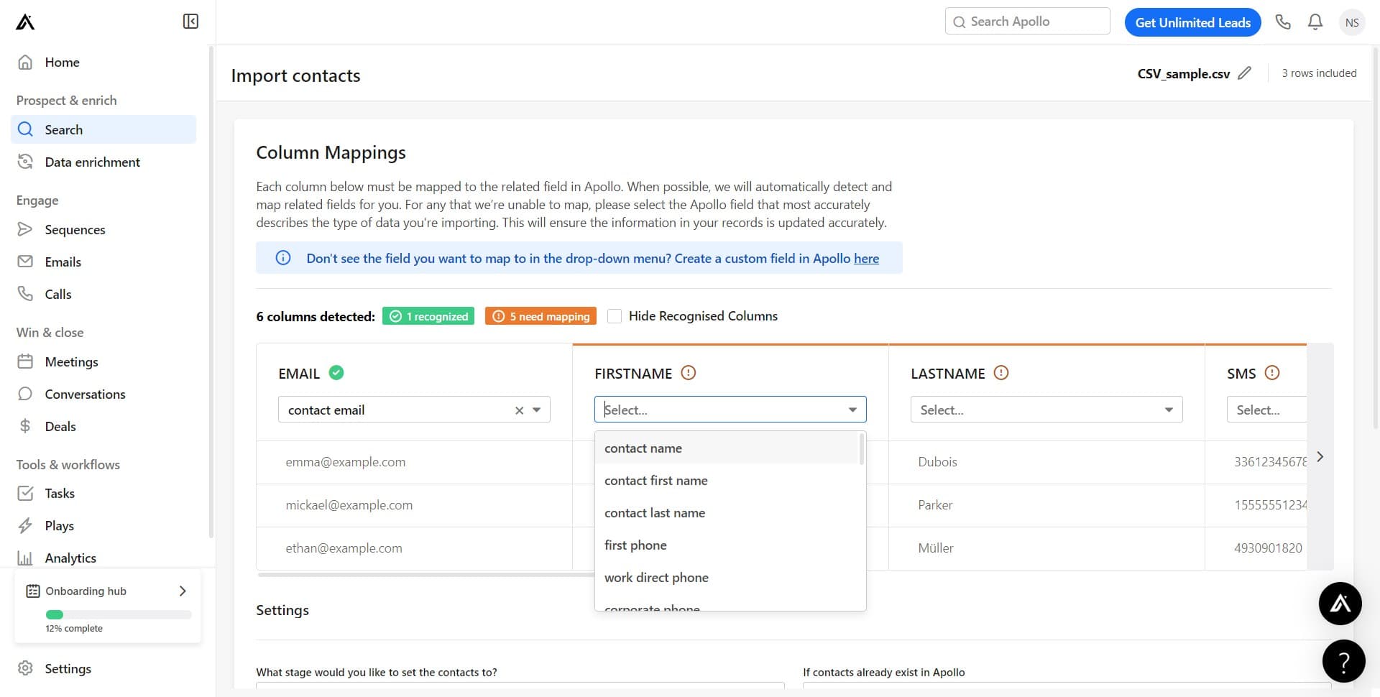Image resolution: width=1380 pixels, height=697 pixels.
Task: Click Get Unlimited Leads button
Action: (1192, 22)
